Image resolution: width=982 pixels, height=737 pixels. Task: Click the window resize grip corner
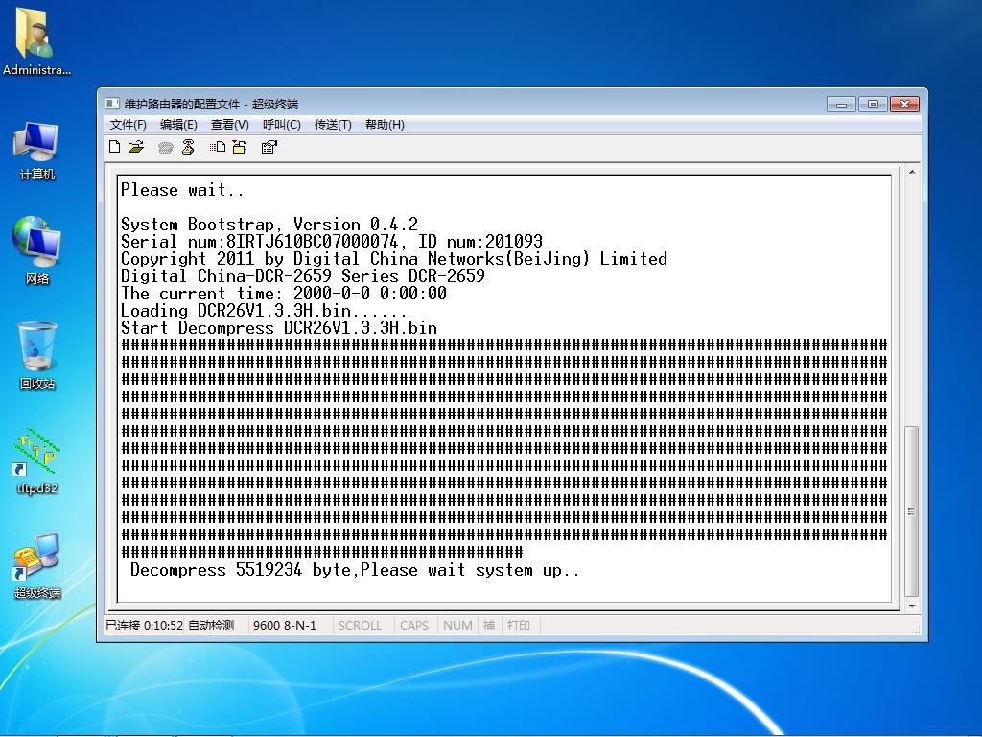click(916, 630)
